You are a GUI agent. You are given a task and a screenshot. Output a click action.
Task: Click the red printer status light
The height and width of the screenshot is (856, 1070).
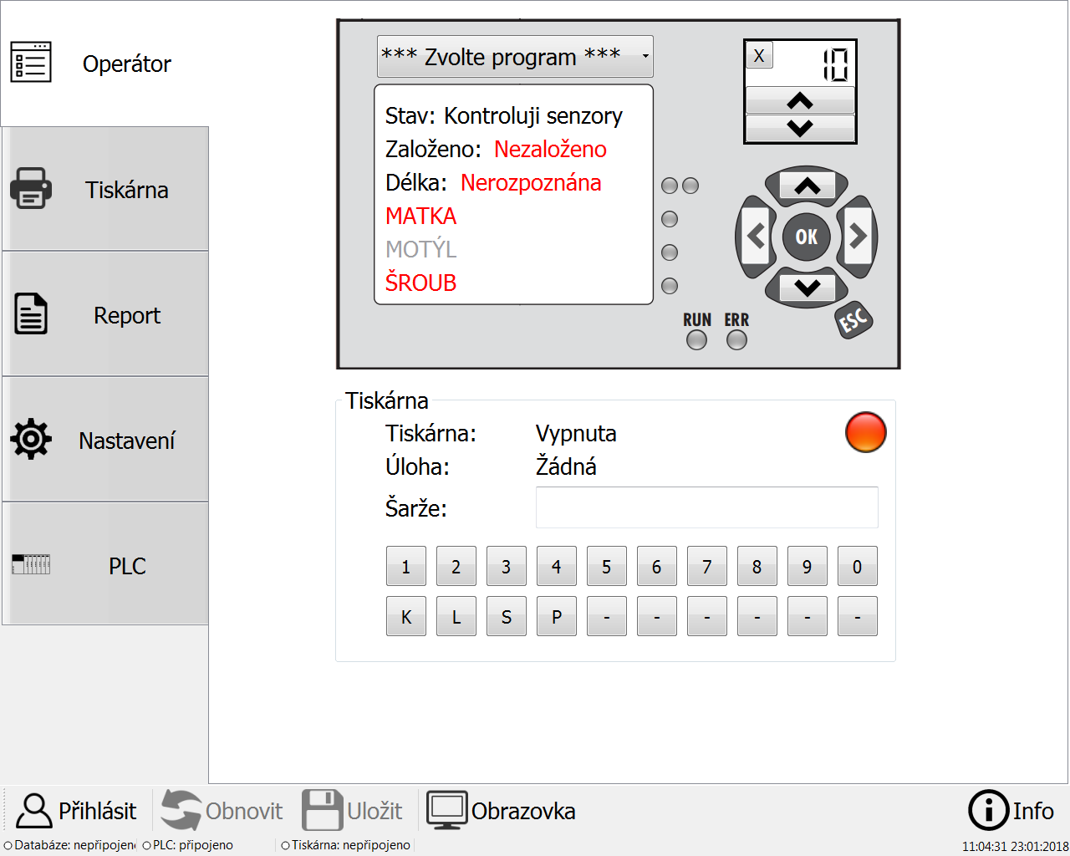866,432
